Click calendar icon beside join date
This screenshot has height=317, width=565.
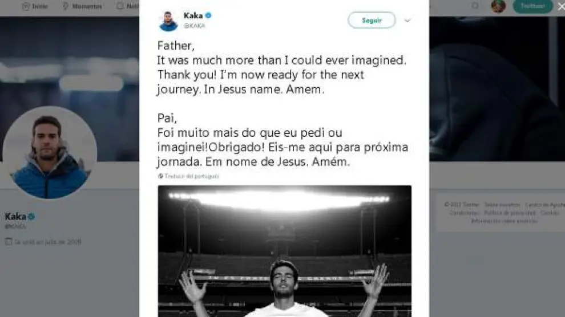(x=8, y=242)
